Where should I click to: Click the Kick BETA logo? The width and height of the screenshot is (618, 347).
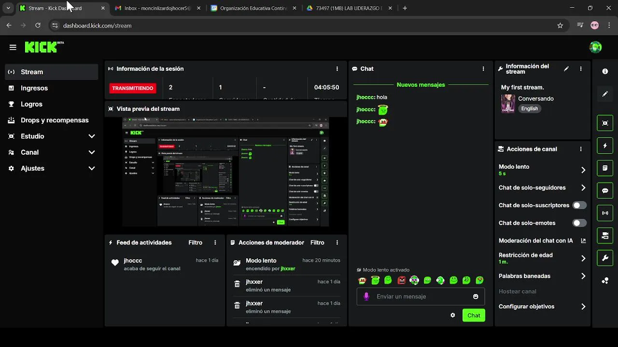44,47
